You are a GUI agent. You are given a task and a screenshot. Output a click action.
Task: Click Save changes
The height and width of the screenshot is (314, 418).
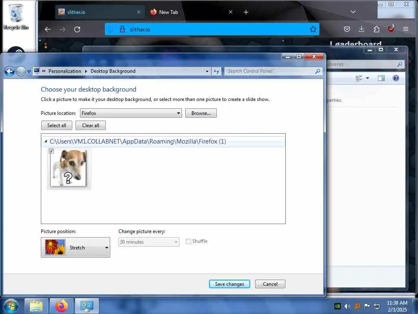[229, 284]
